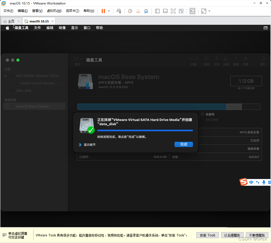Click the 完成 button
This screenshot has width=271, height=243.
(x=184, y=144)
